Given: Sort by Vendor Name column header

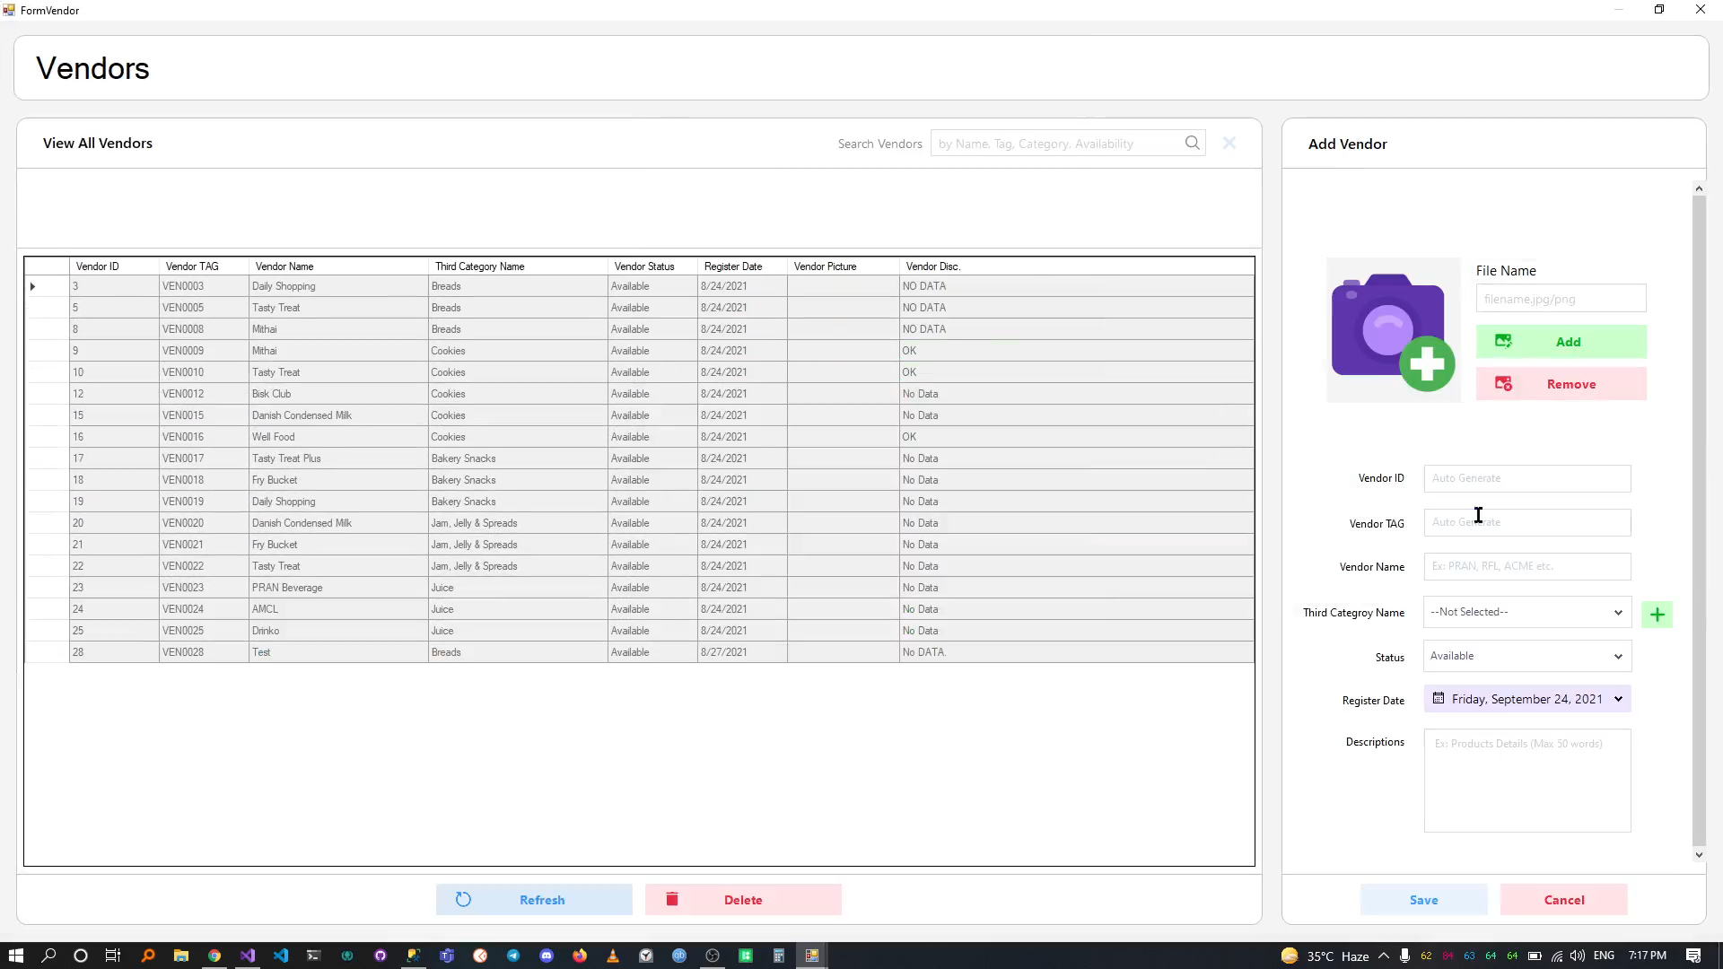Looking at the screenshot, I should pyautogui.click(x=284, y=266).
